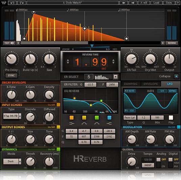Select the high shelf filter shape icon
The image size is (181, 180).
pyautogui.click(x=109, y=123)
